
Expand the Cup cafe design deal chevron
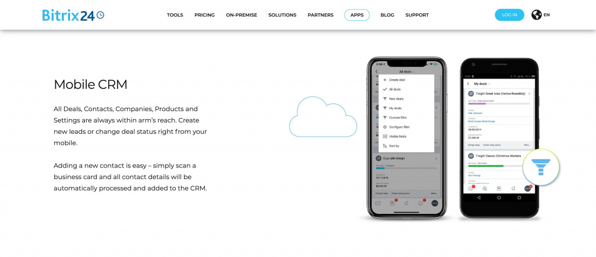pyautogui.click(x=437, y=158)
